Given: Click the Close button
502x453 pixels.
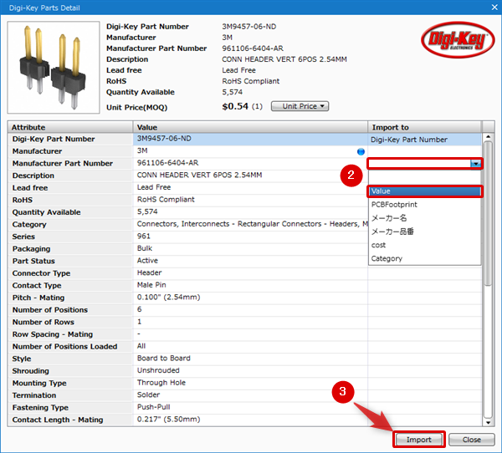Looking at the screenshot, I should [x=472, y=440].
